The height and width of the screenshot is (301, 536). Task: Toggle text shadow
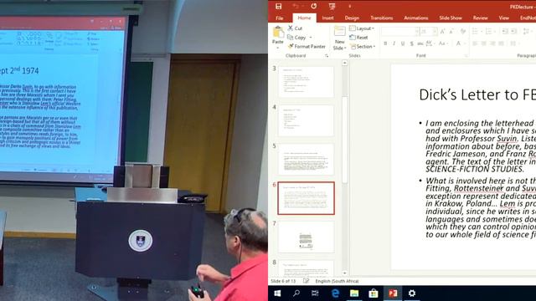(411, 43)
